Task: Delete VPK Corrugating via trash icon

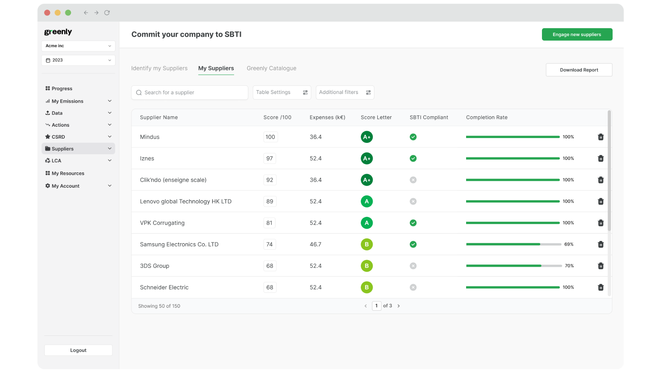Action: [601, 223]
